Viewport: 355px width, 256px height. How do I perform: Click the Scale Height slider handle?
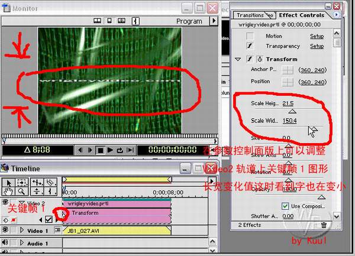point(289,111)
